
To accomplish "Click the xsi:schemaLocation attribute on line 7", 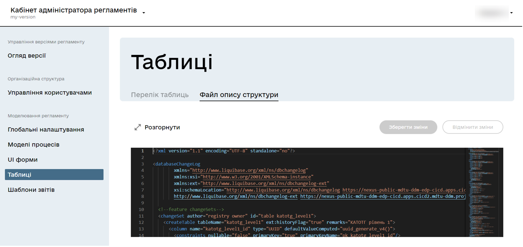I will click(199, 190).
